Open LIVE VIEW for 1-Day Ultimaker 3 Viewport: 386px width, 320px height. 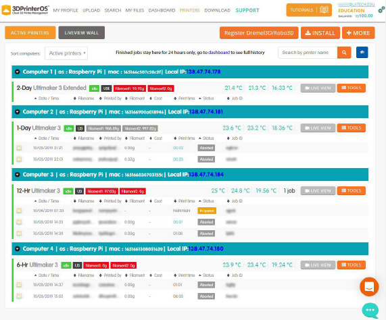(318, 128)
